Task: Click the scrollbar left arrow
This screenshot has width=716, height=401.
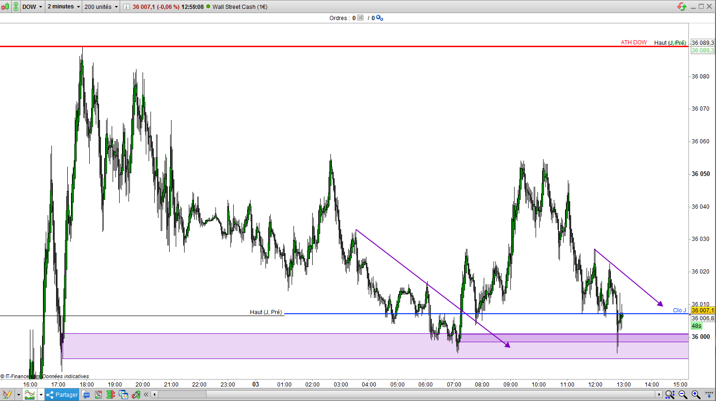Action: coord(155,394)
